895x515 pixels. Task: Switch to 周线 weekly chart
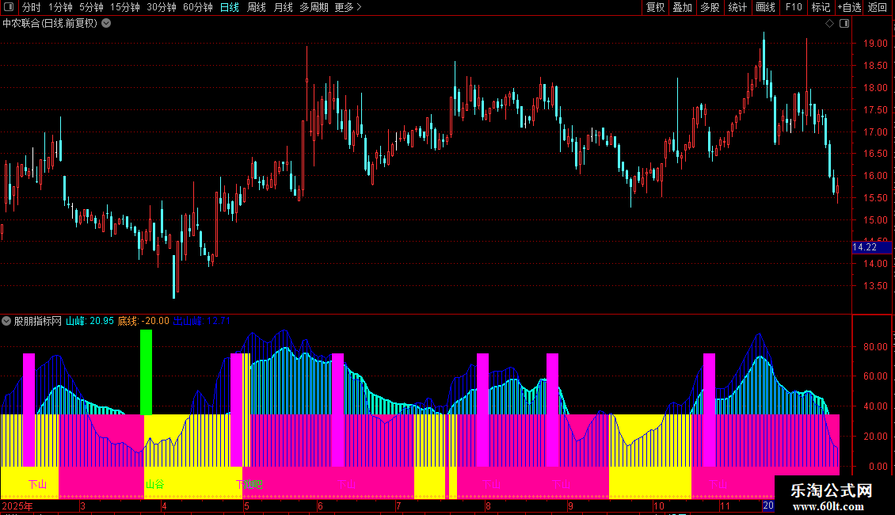(257, 7)
